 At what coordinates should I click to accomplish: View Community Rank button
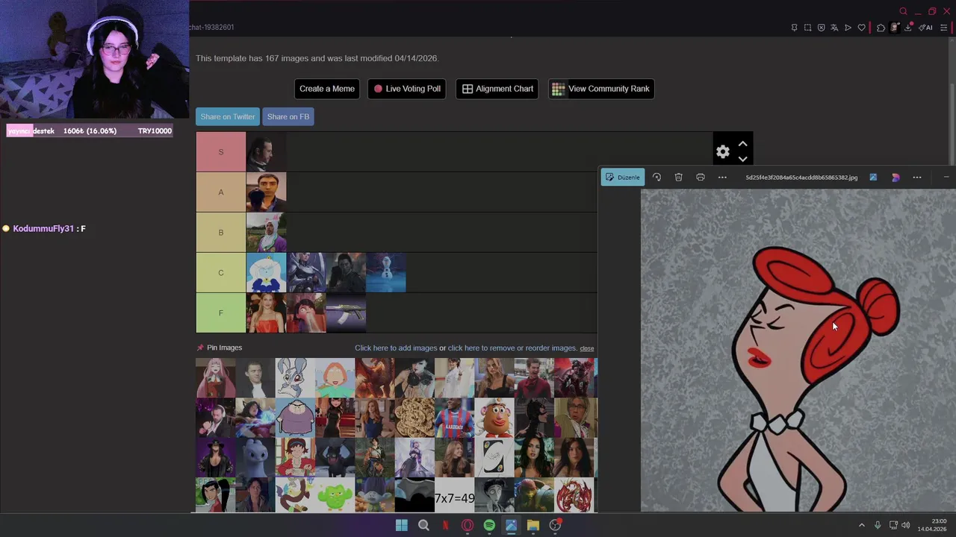(601, 89)
